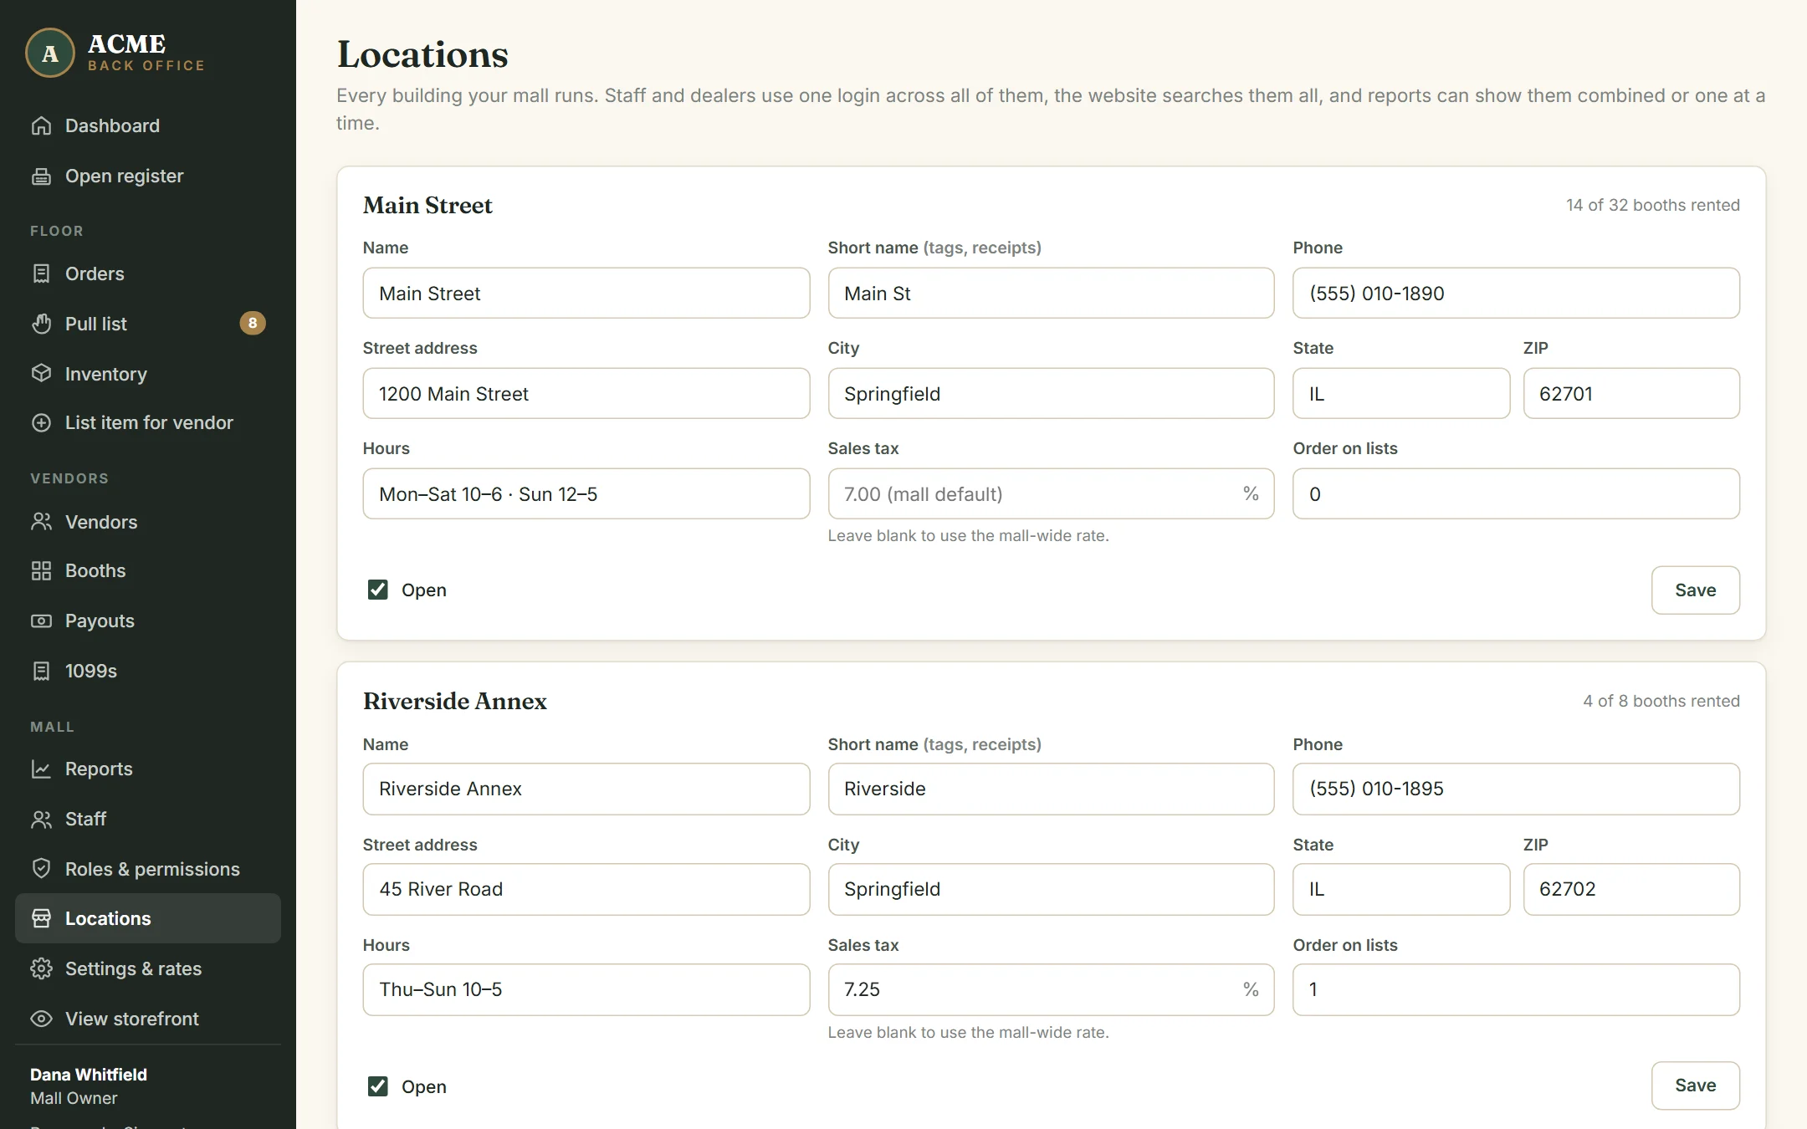
Task: Open the Orders menu item
Action: click(148, 273)
